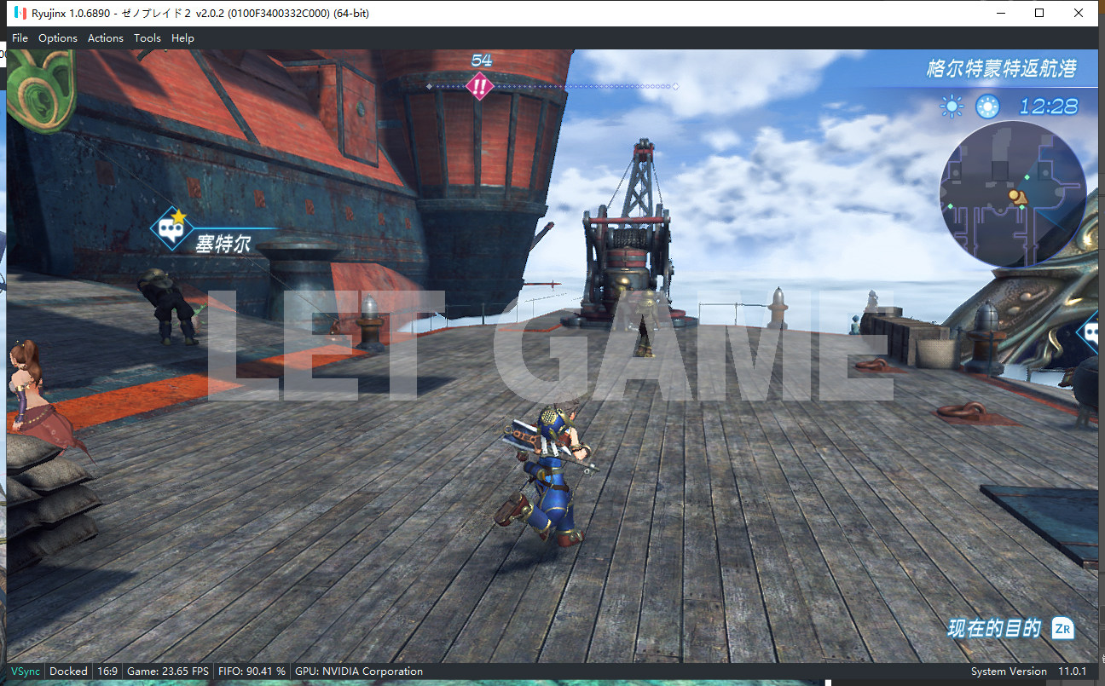Image resolution: width=1105 pixels, height=686 pixels.
Task: Toggle Docked mode in status bar
Action: [68, 672]
